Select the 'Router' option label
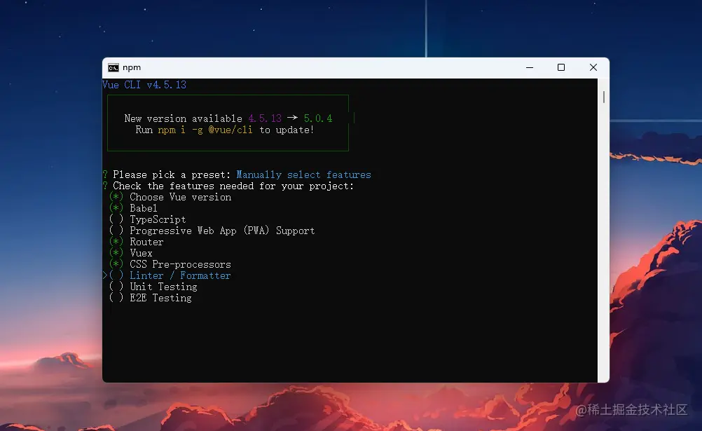The width and height of the screenshot is (702, 431). pos(146,242)
